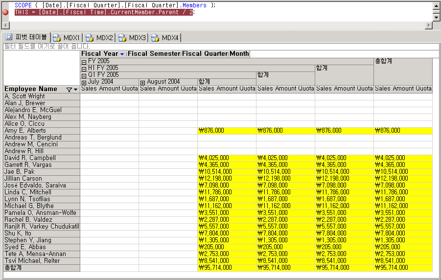
Task: Open the Fiscal Year dropdown arrow
Action: 122,54
